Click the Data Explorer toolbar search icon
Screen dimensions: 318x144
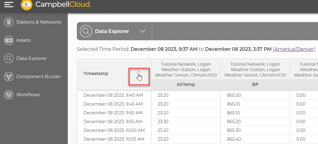coord(86,31)
